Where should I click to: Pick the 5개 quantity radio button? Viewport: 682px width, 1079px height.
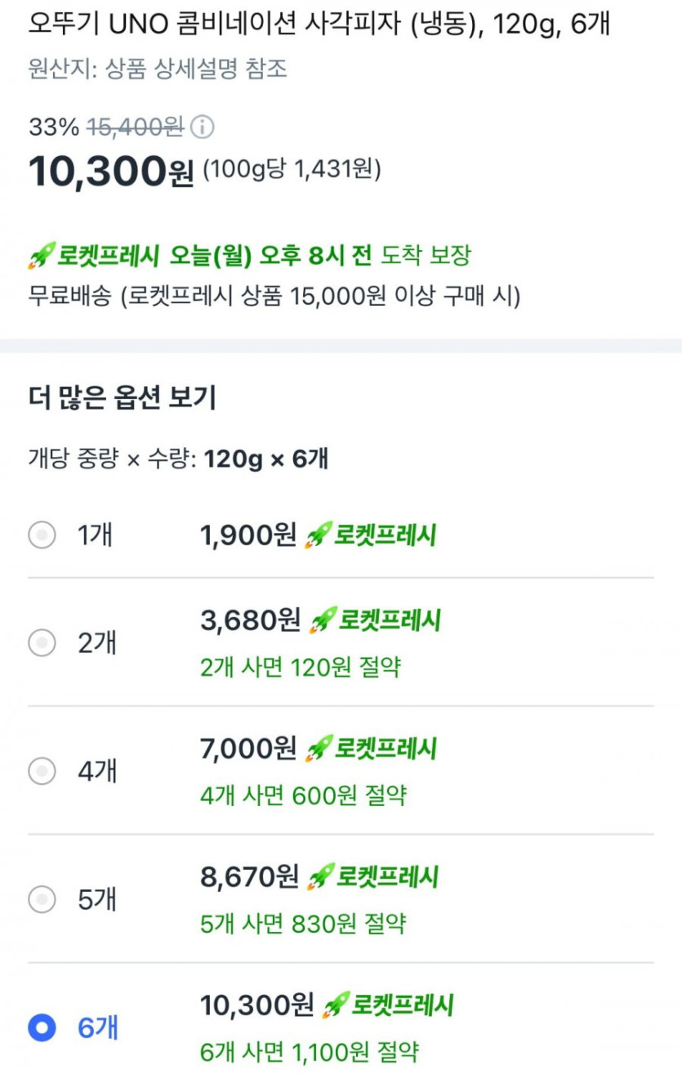coord(42,900)
